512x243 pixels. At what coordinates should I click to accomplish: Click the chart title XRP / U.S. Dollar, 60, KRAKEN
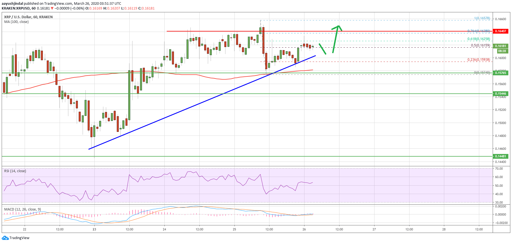[28, 17]
